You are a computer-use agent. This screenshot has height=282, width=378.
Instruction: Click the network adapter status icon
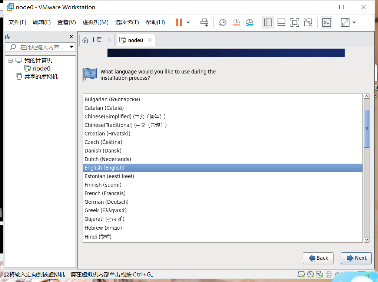click(x=320, y=275)
